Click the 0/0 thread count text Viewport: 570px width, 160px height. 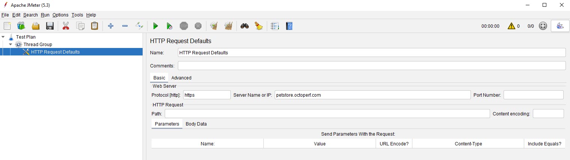click(531, 26)
